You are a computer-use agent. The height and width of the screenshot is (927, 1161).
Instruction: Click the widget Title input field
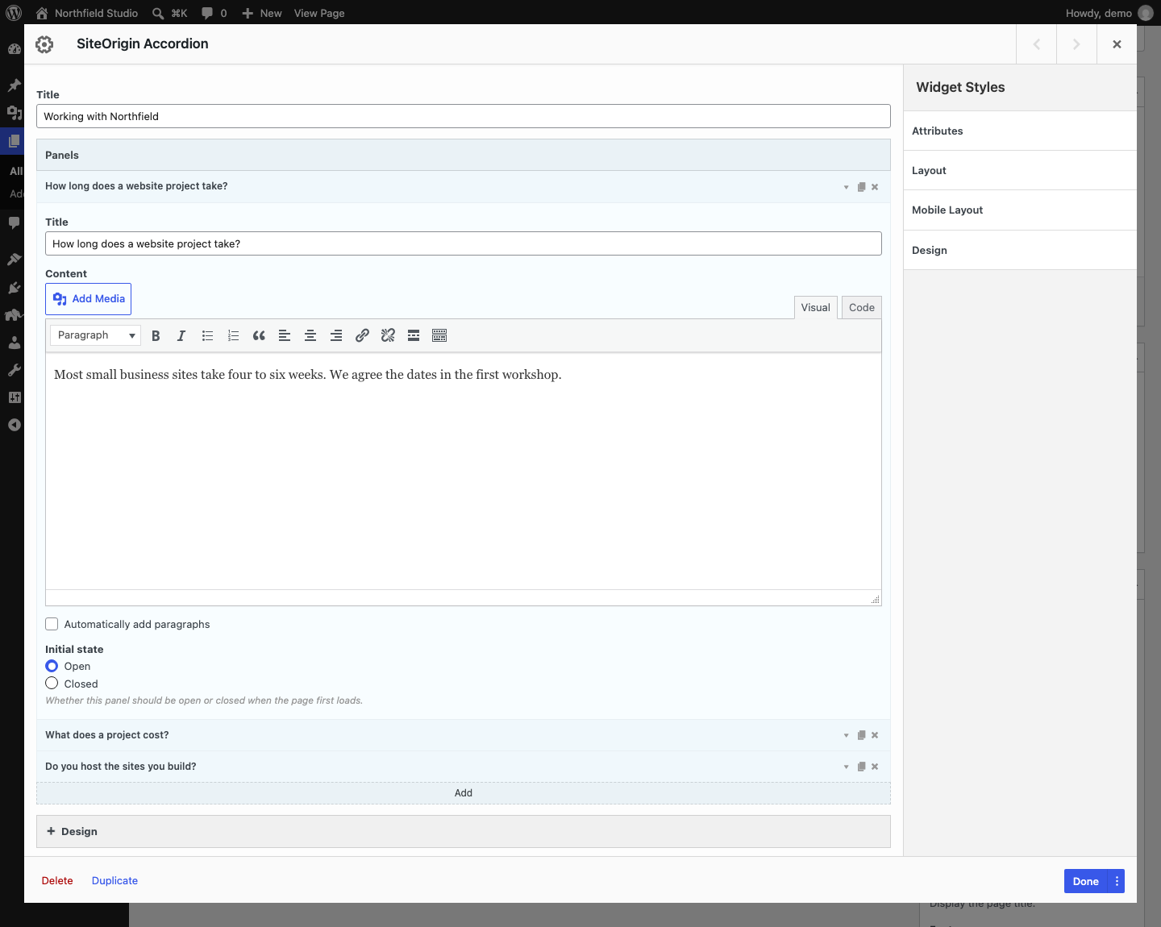tap(464, 116)
